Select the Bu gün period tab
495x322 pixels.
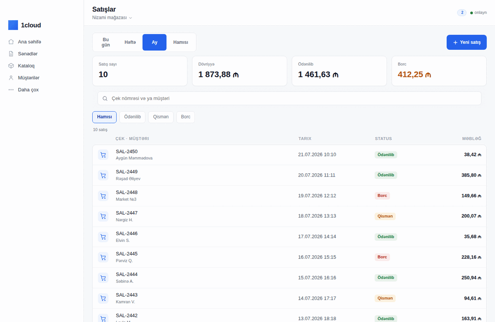(x=106, y=42)
